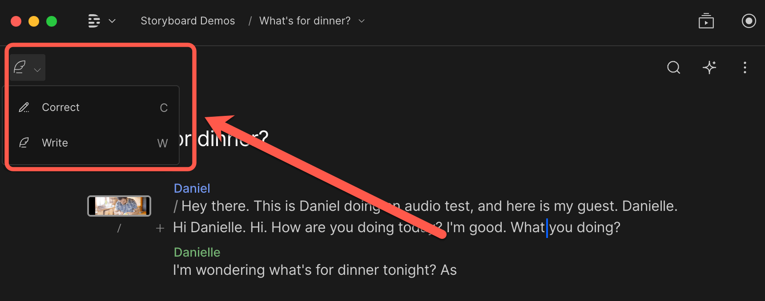765x301 pixels.
Task: Open the scene video thumbnail
Action: point(119,206)
